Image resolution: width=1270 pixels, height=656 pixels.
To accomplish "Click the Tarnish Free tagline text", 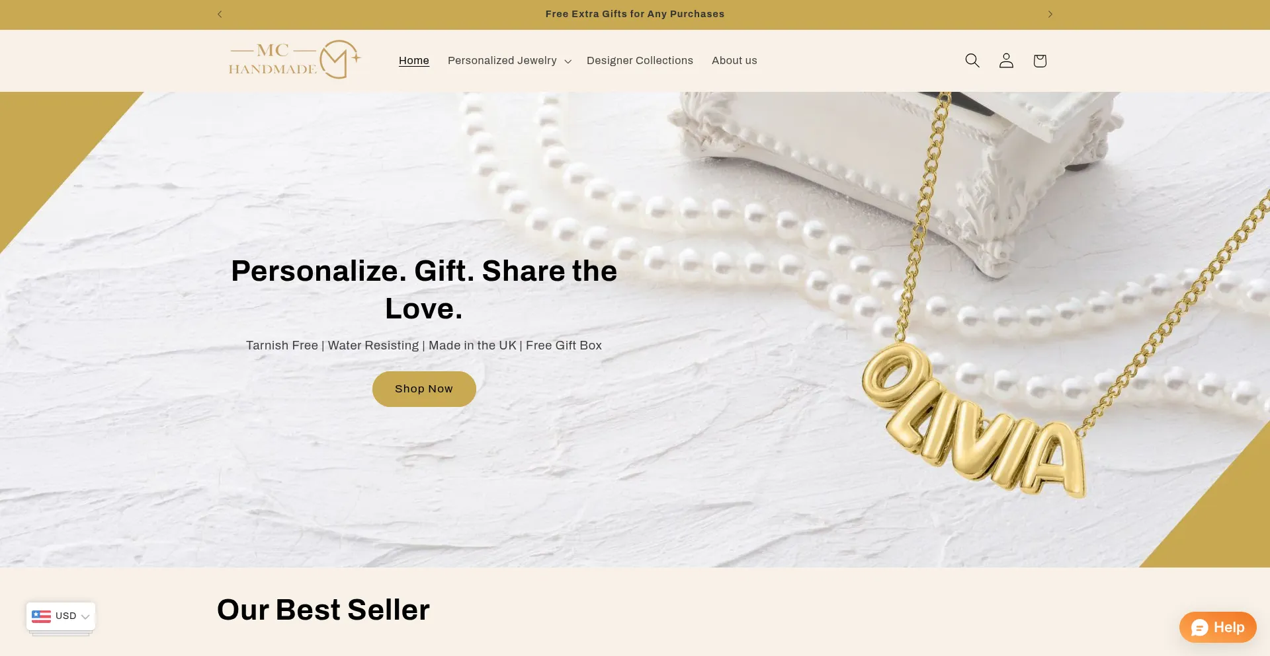I will pyautogui.click(x=424, y=346).
